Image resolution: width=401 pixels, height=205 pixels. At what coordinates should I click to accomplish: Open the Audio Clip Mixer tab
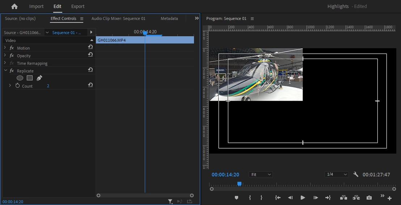118,18
